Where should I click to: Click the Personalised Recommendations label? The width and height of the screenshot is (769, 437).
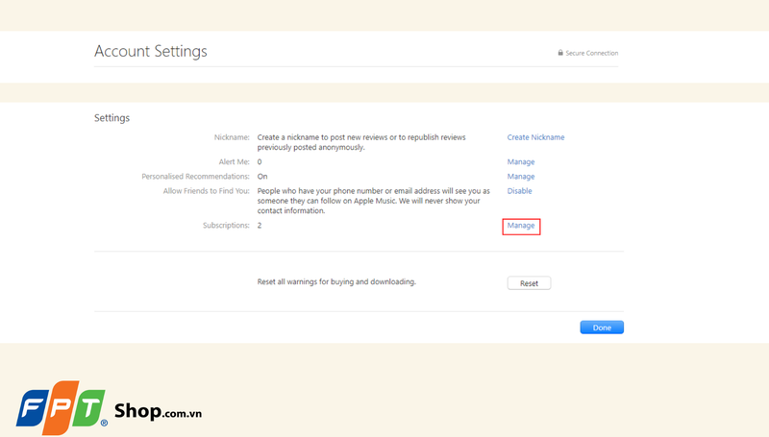pos(196,177)
